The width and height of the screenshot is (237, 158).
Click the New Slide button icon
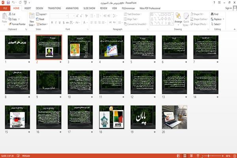click(32, 16)
